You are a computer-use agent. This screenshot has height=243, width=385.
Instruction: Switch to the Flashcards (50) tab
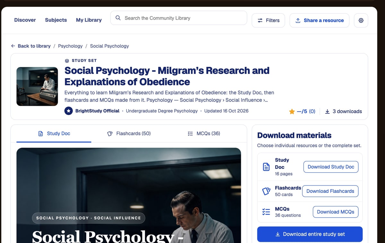[x=129, y=133]
